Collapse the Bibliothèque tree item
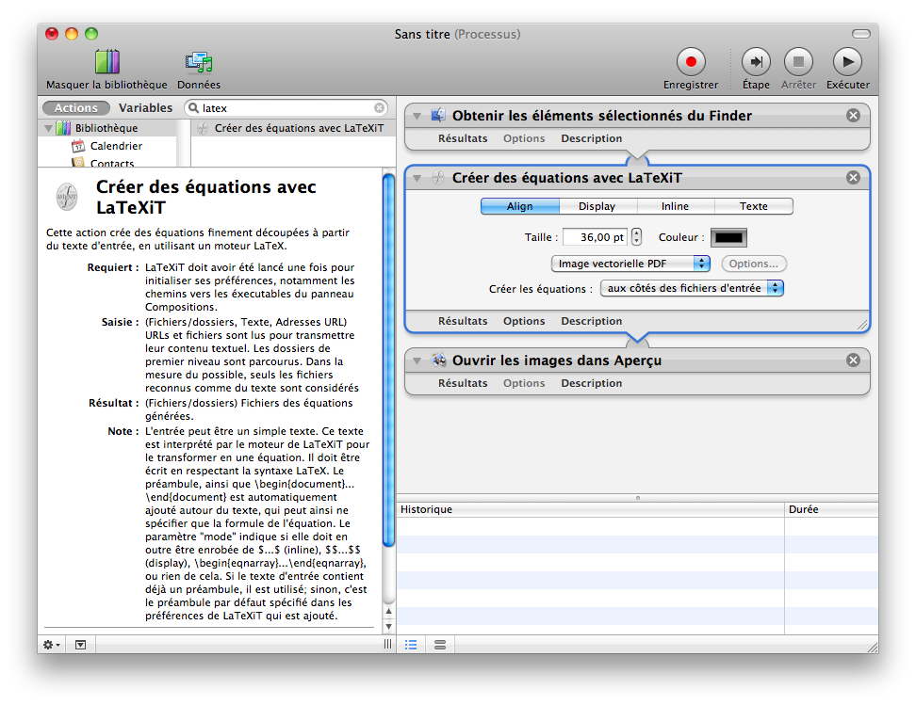This screenshot has height=705, width=916. pyautogui.click(x=48, y=128)
